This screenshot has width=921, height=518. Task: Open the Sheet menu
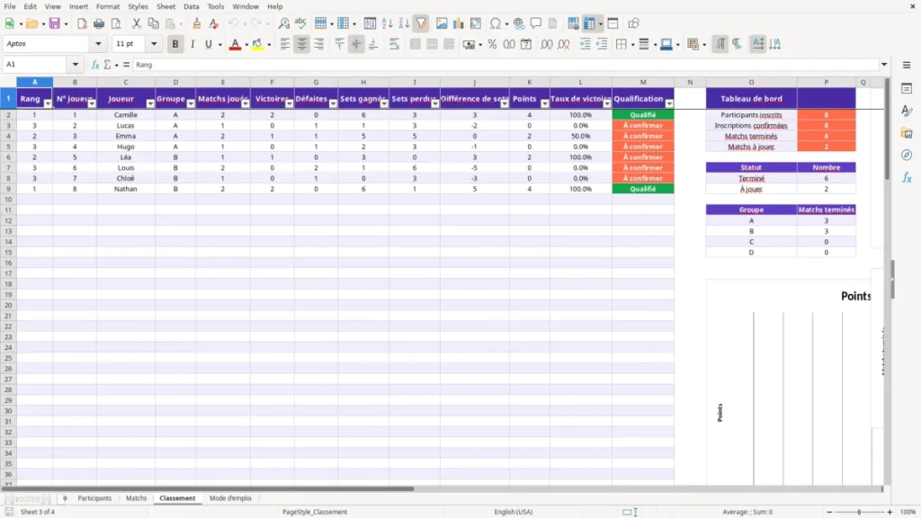tap(165, 6)
